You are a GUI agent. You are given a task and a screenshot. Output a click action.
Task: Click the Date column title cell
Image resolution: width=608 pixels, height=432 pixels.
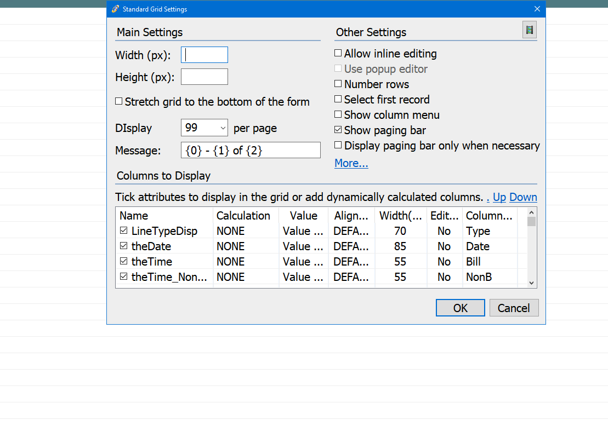[478, 246]
